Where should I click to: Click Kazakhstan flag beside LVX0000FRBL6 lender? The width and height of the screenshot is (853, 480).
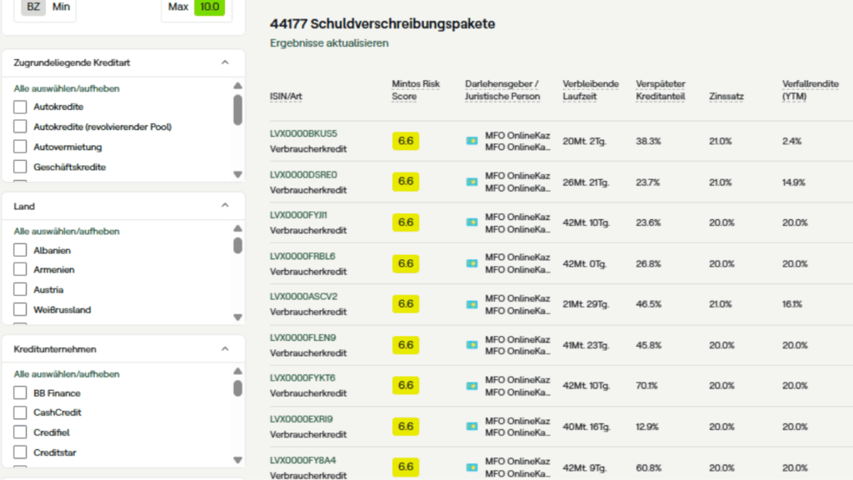tap(471, 263)
